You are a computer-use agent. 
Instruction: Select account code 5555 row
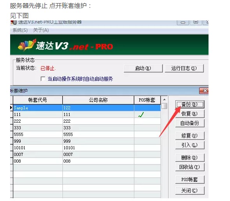(x=87, y=134)
